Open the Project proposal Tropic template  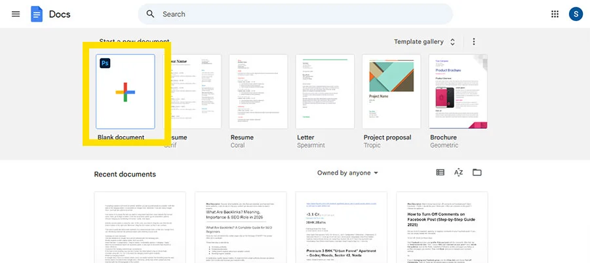click(391, 92)
